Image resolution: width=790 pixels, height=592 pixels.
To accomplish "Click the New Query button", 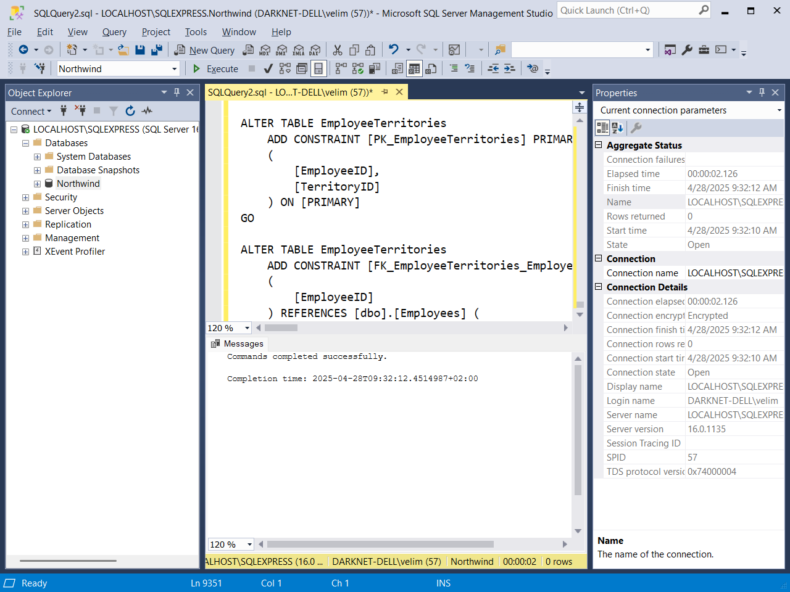I will (204, 51).
